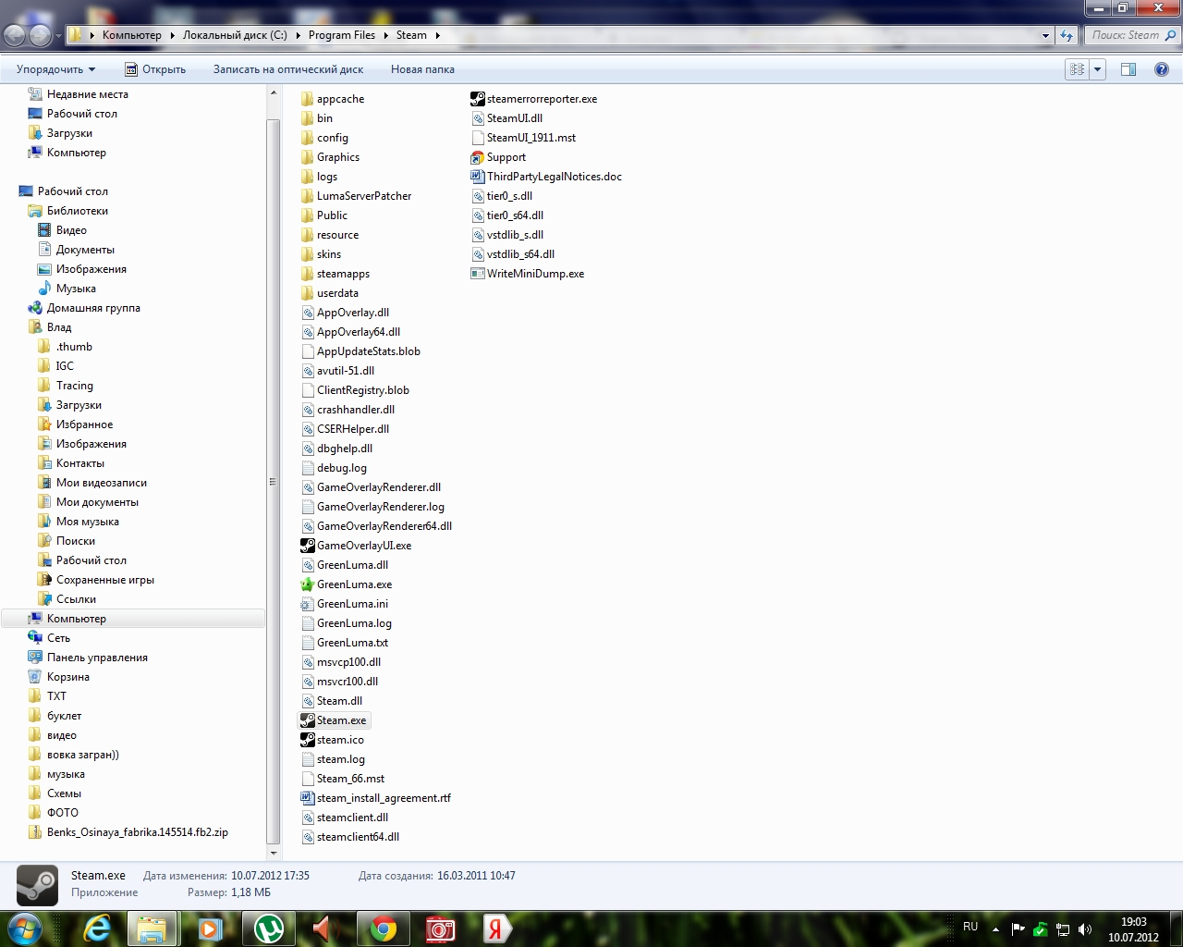
Task: Click the volume icon in system tray
Action: (1085, 929)
